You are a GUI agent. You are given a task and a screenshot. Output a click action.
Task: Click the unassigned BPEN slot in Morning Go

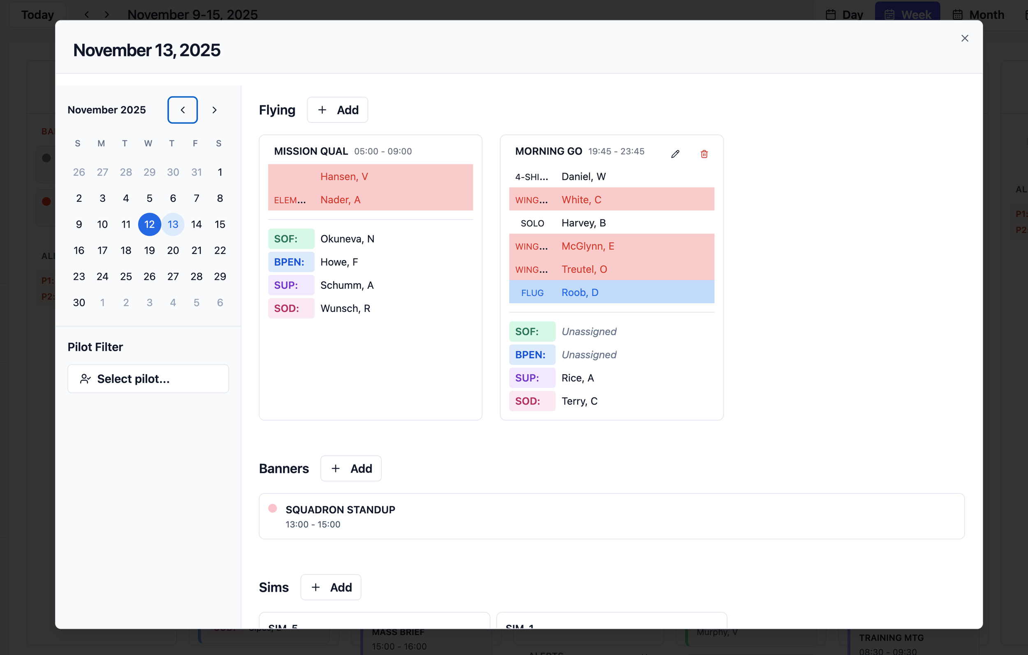point(589,355)
